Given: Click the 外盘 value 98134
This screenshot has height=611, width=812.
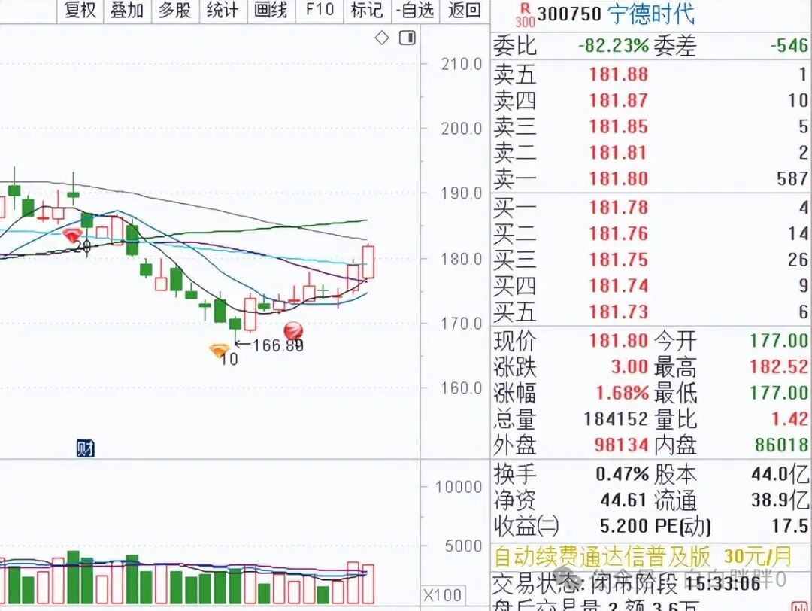Looking at the screenshot, I should [x=622, y=445].
